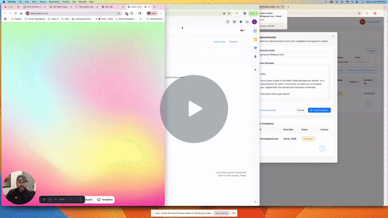Open the History menu in the menu bar

tap(42, 1)
